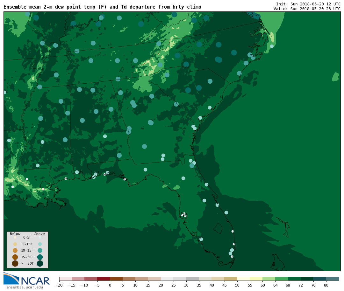Click the 25 to 30 light gray swatch

coord(180,279)
